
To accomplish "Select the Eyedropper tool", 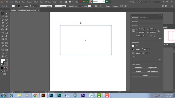I will (3, 46).
